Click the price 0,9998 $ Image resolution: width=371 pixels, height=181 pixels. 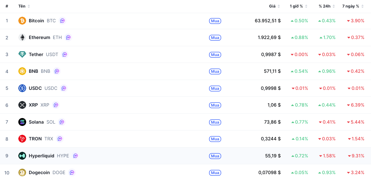(x=271, y=88)
